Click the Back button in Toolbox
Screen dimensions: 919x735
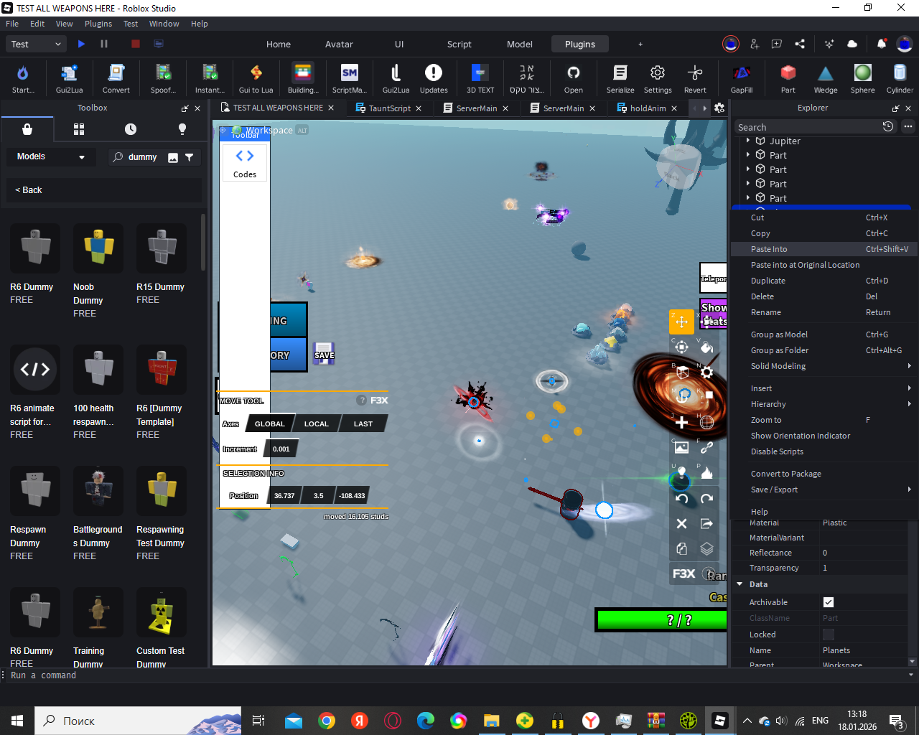click(29, 190)
